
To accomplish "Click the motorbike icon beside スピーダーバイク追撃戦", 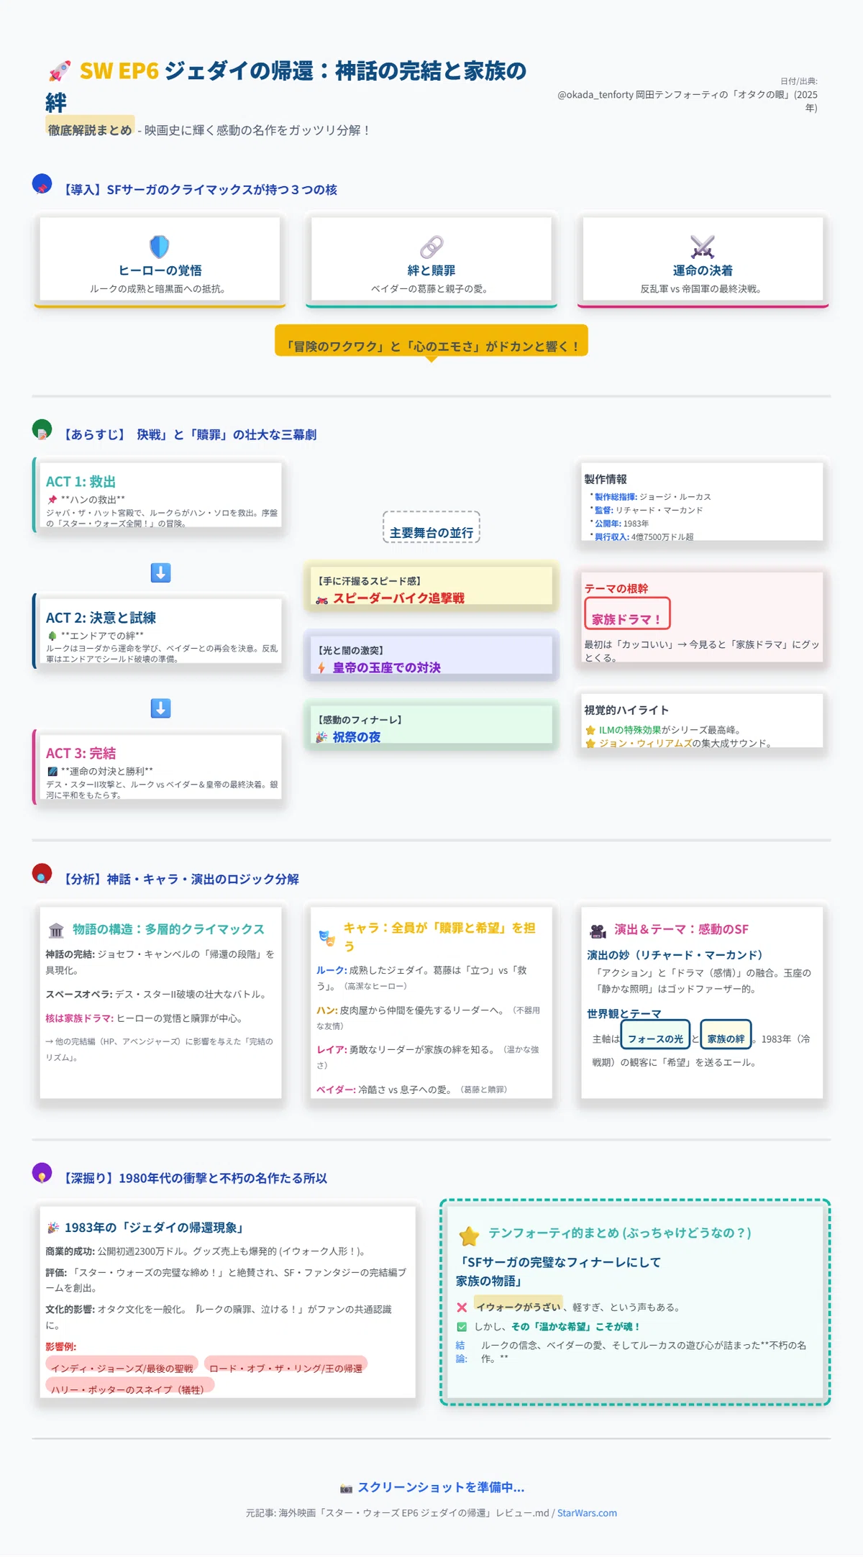I will tap(321, 599).
